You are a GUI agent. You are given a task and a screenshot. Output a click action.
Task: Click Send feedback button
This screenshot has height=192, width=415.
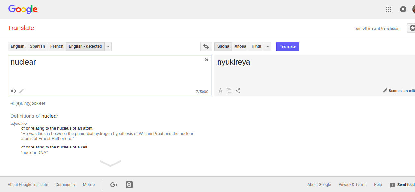click(402, 185)
